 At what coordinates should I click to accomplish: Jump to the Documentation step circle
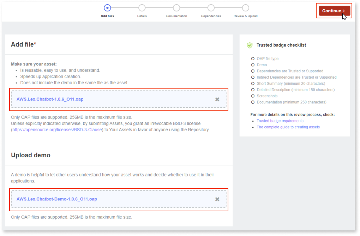pyautogui.click(x=176, y=8)
